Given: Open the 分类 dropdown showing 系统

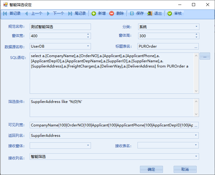Looking at the screenshot, I should pyautogui.click(x=196, y=27).
